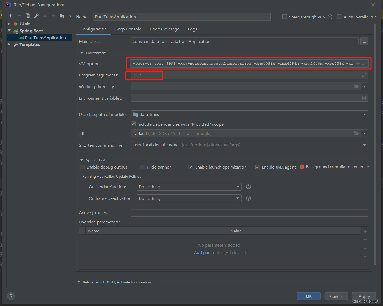Show more toolbar actions chevron
The image size is (383, 306).
tap(70, 16)
